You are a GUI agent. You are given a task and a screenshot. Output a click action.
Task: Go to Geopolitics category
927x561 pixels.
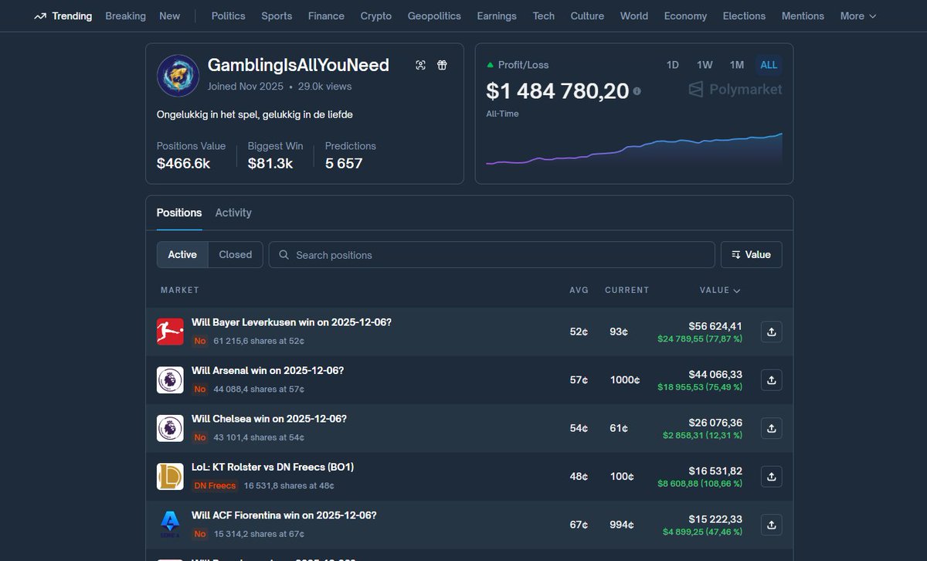(x=434, y=16)
